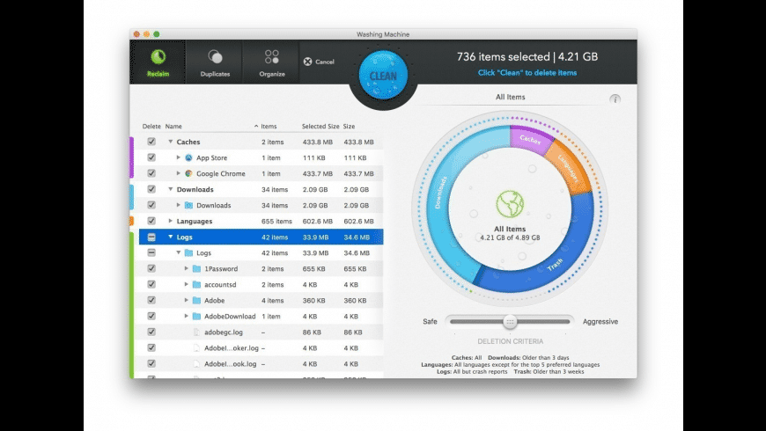Viewport: 766px width, 431px height.
Task: Collapse the Downloads category
Action: coord(171,189)
